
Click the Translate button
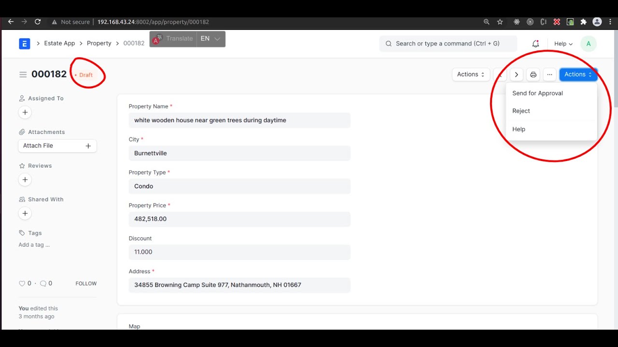click(173, 39)
